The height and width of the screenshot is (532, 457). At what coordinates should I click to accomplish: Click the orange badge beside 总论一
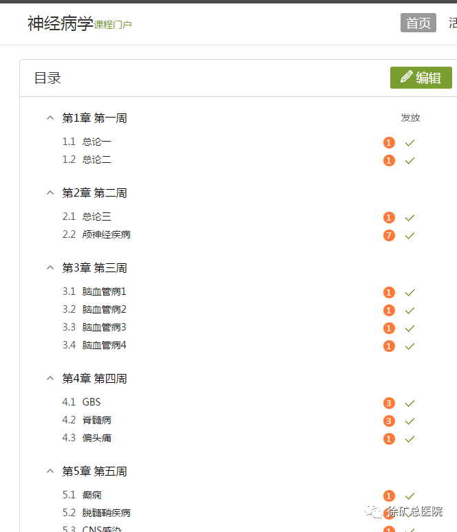point(389,143)
